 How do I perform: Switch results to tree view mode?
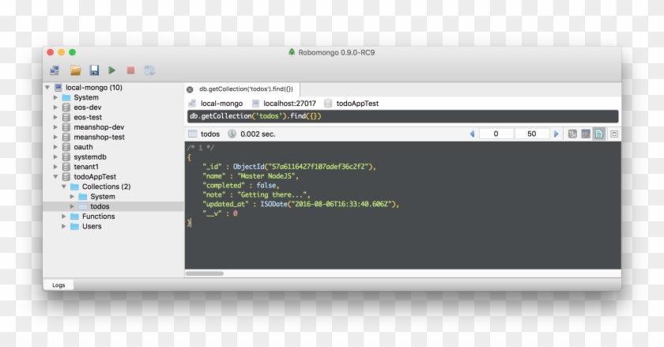pyautogui.click(x=572, y=134)
